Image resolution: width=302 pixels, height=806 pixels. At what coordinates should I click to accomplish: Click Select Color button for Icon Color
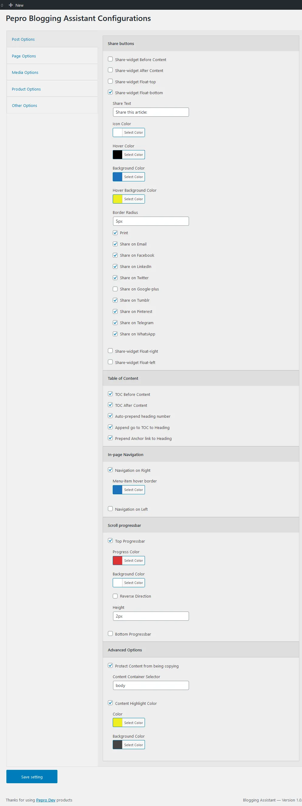coord(133,132)
